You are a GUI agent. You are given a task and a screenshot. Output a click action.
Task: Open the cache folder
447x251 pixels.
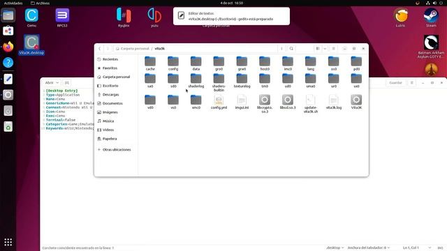click(x=150, y=63)
